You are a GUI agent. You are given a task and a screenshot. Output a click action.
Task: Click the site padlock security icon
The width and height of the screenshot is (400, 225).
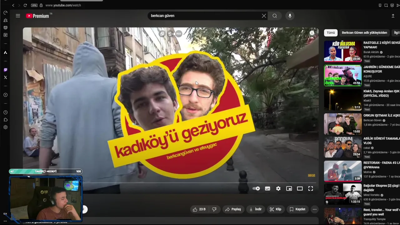coord(41,5)
